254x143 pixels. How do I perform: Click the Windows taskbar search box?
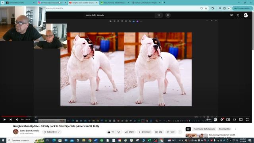coord(25,140)
